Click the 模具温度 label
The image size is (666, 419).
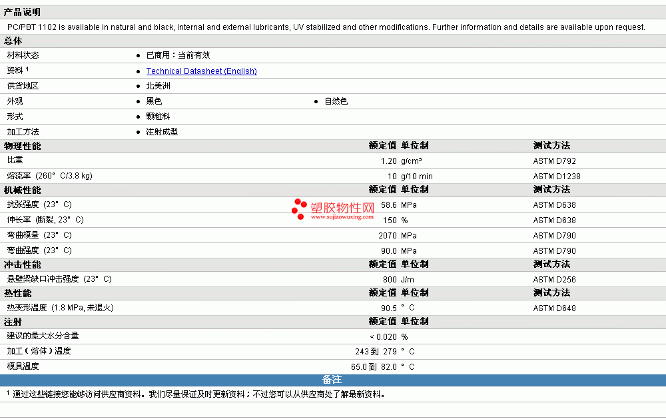23,366
